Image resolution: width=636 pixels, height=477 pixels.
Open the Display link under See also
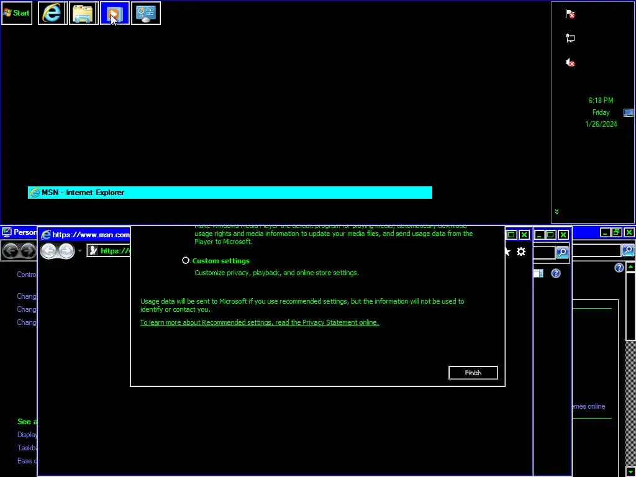[x=27, y=435]
